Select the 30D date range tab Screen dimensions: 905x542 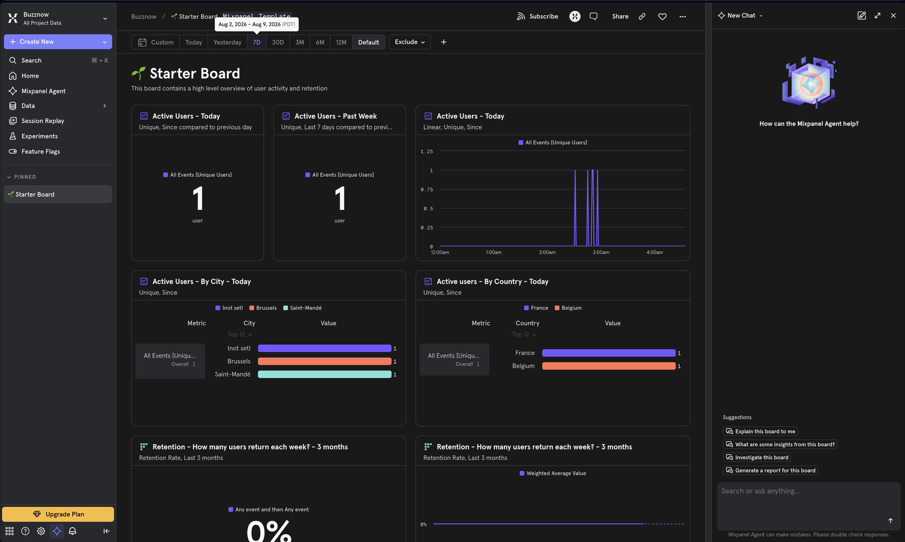click(x=278, y=42)
